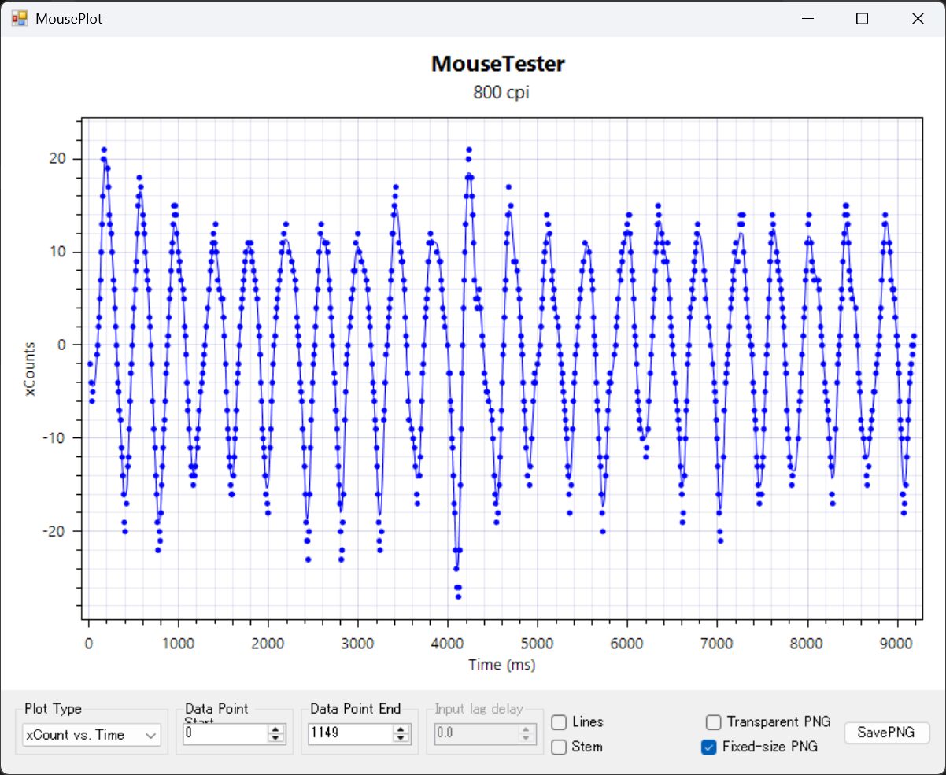The image size is (946, 775).
Task: Click into the Data Point Start field
Action: coord(224,734)
